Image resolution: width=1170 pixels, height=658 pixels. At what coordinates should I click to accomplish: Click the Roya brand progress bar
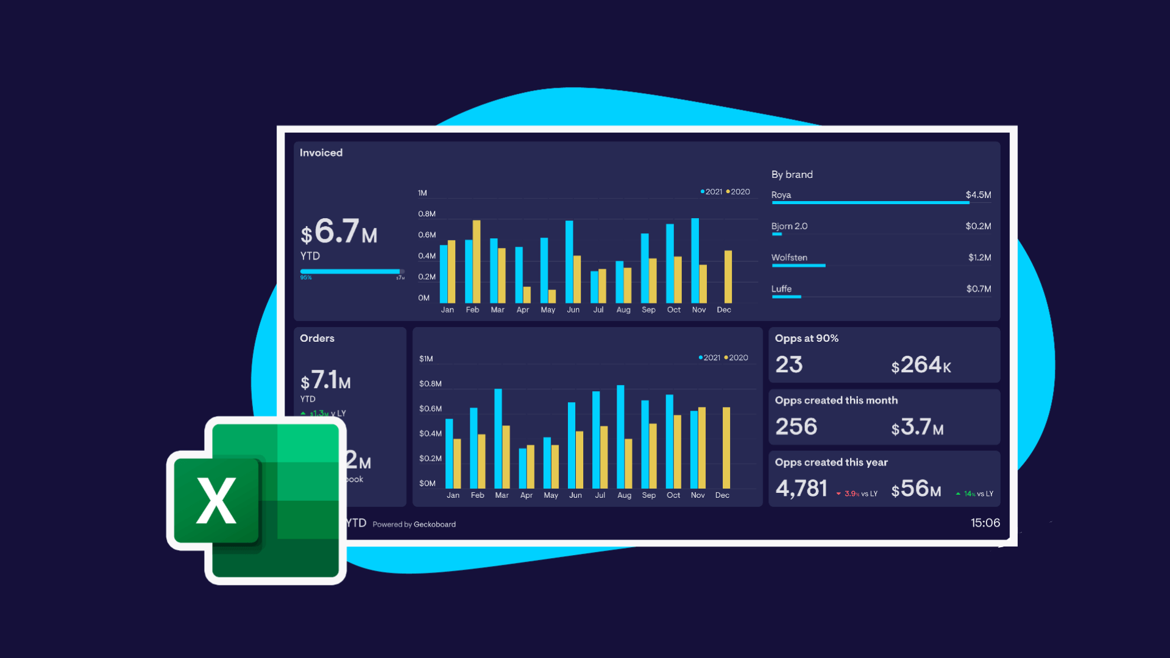(870, 203)
